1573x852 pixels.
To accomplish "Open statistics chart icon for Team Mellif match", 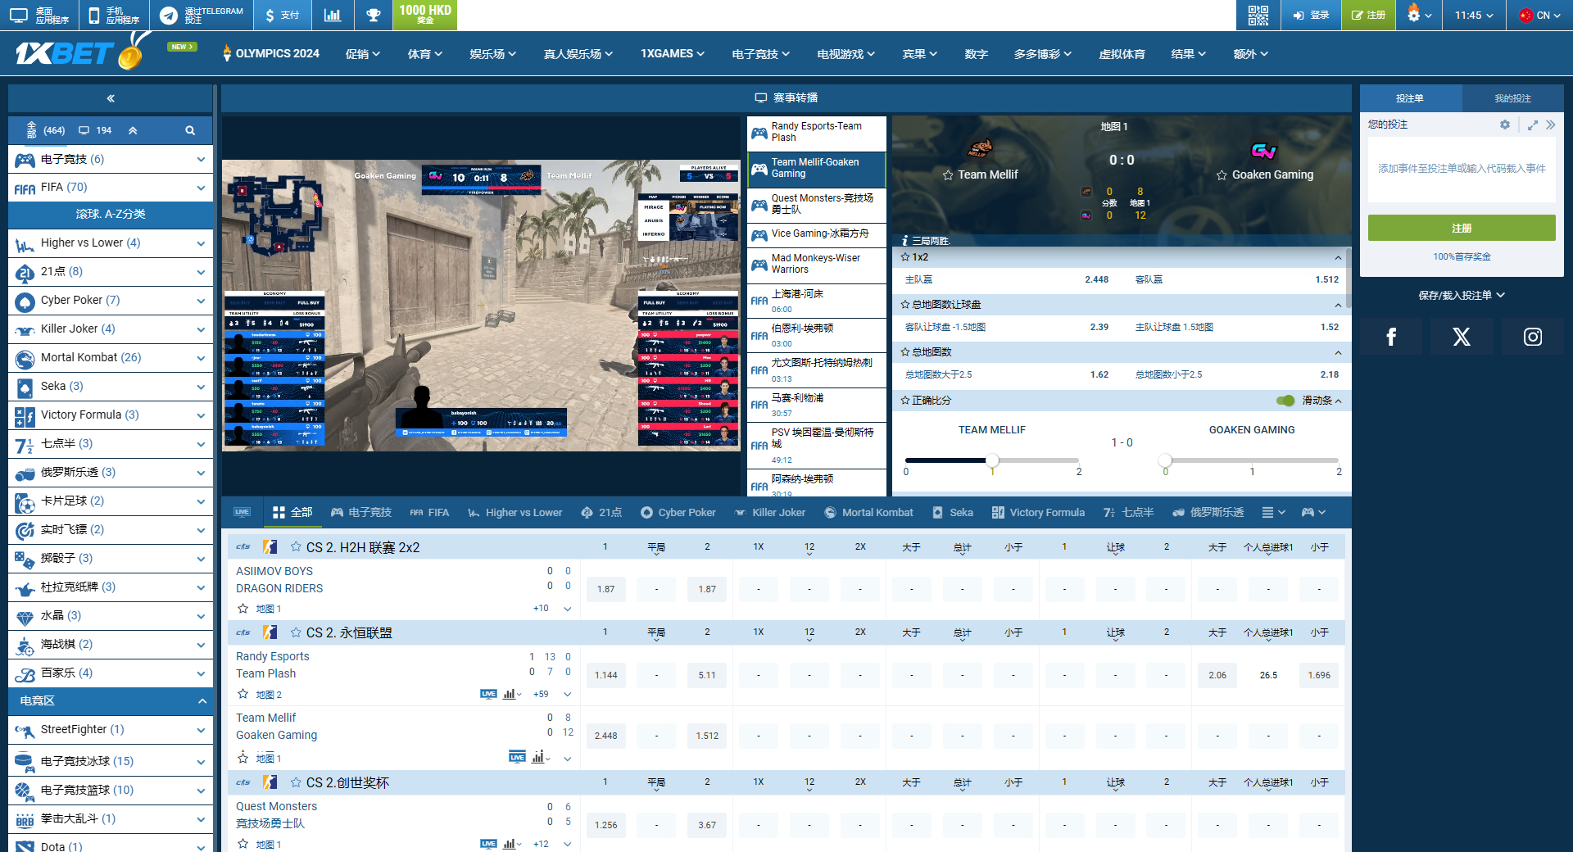I will (540, 757).
